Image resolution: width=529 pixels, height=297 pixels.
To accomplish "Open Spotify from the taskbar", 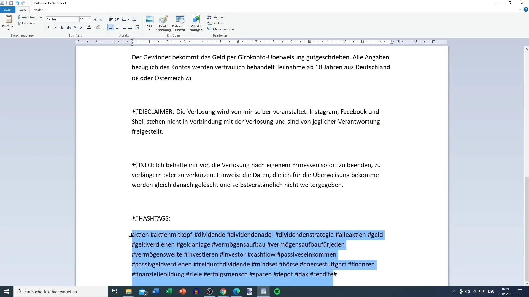I will 277,291.
